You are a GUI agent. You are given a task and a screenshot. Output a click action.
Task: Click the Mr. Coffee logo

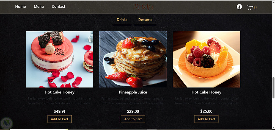144,7
